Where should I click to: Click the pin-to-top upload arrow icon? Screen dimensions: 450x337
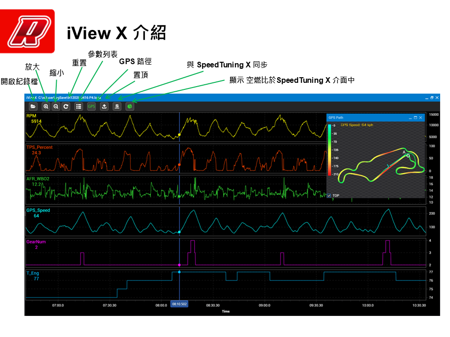[x=104, y=106]
